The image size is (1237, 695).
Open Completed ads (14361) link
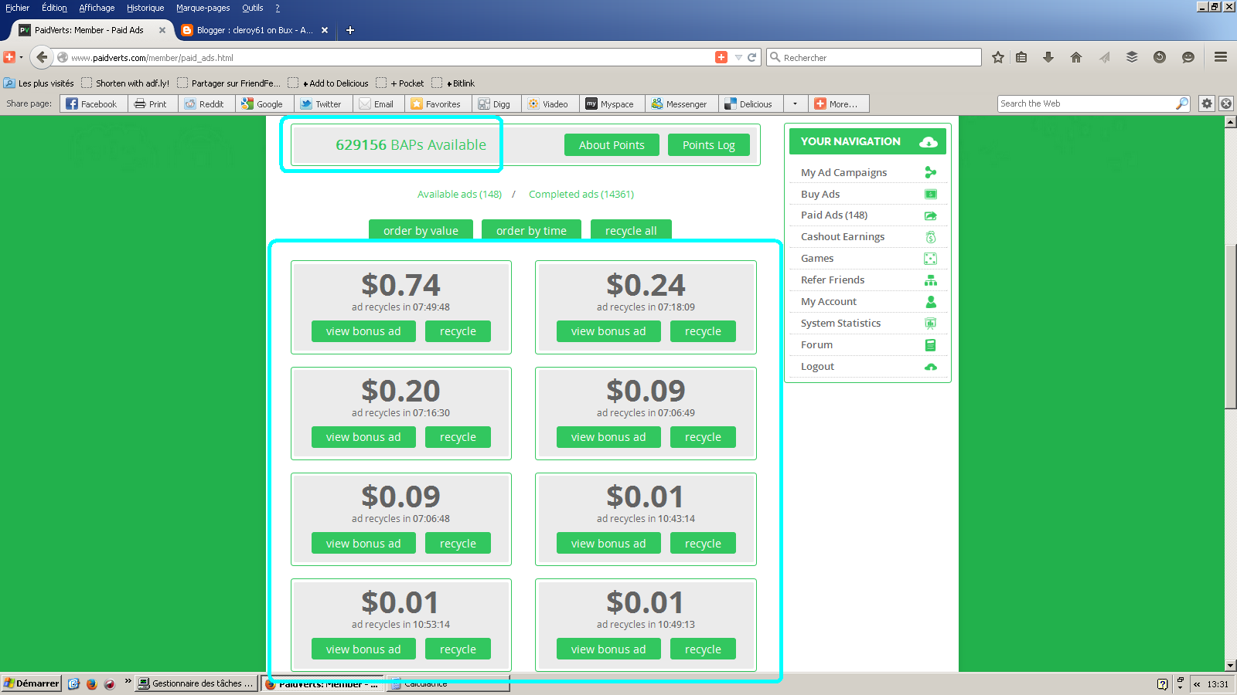click(581, 194)
